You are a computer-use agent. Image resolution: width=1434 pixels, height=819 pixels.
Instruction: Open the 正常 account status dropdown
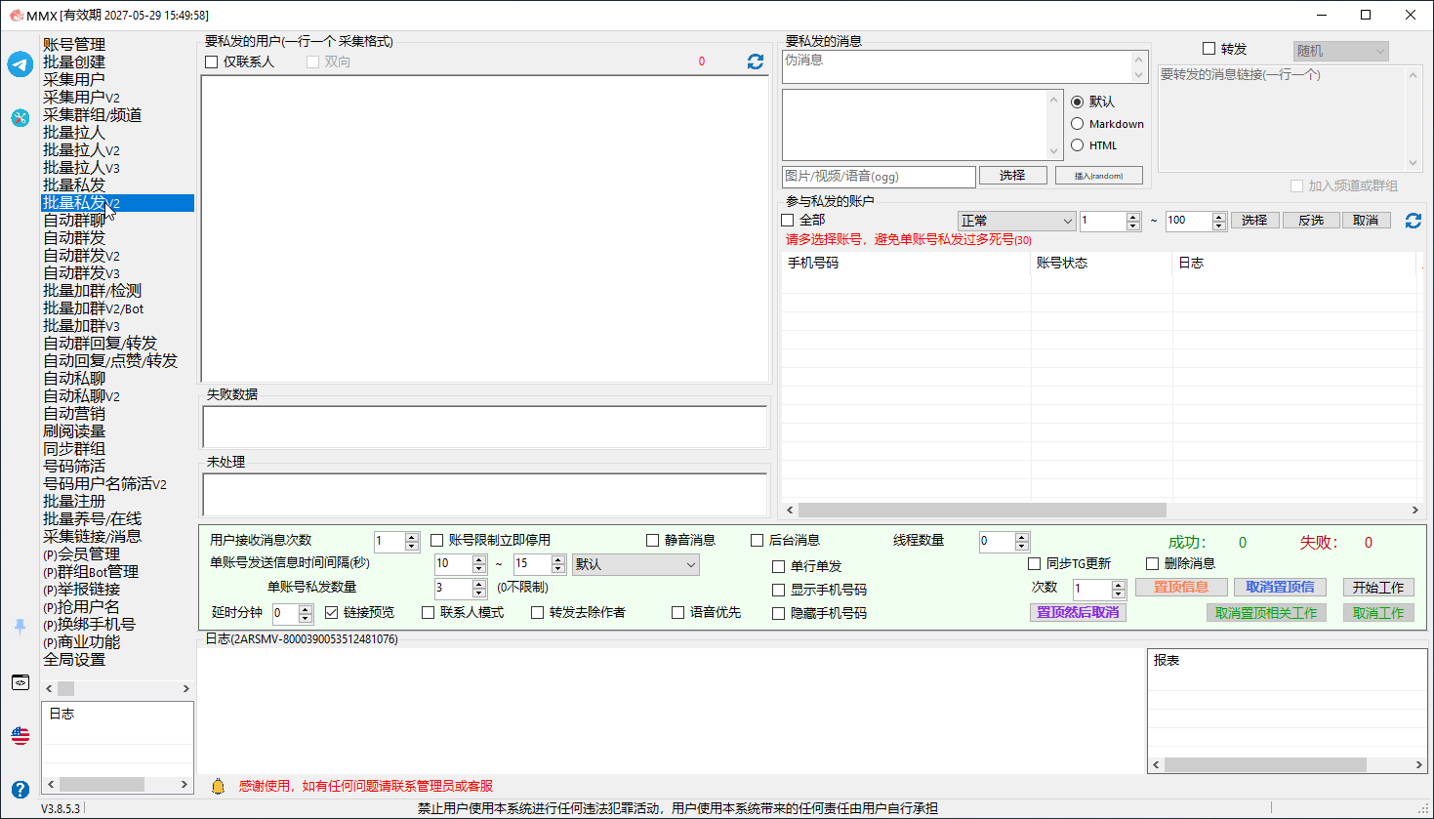pyautogui.click(x=1016, y=221)
